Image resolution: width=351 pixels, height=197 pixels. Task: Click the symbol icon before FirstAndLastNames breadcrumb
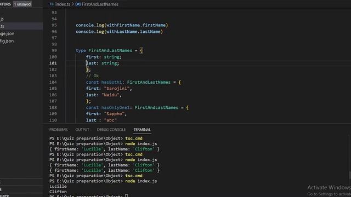click(78, 4)
